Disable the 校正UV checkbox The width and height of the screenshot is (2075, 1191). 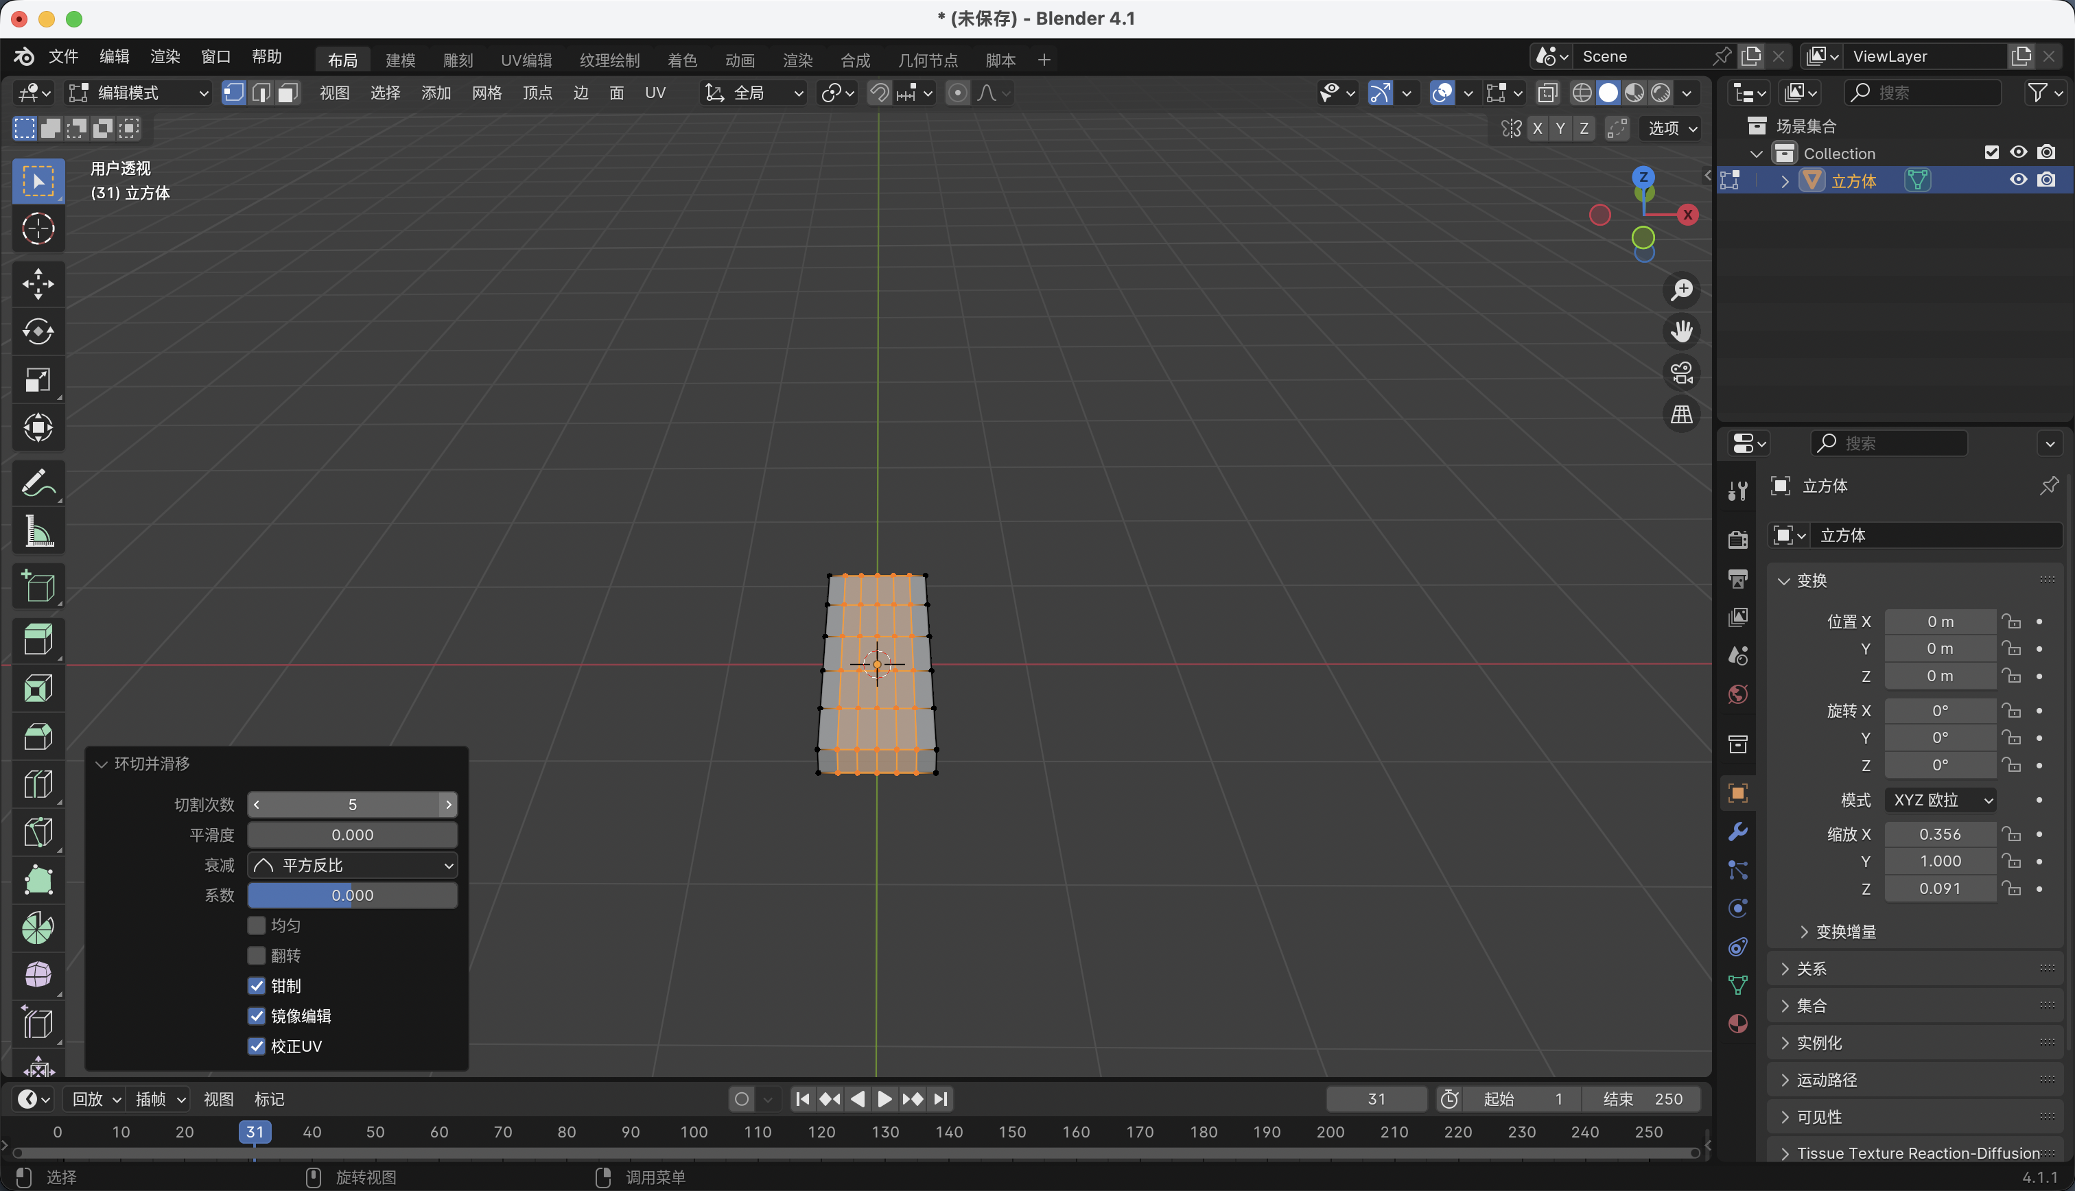click(x=257, y=1046)
